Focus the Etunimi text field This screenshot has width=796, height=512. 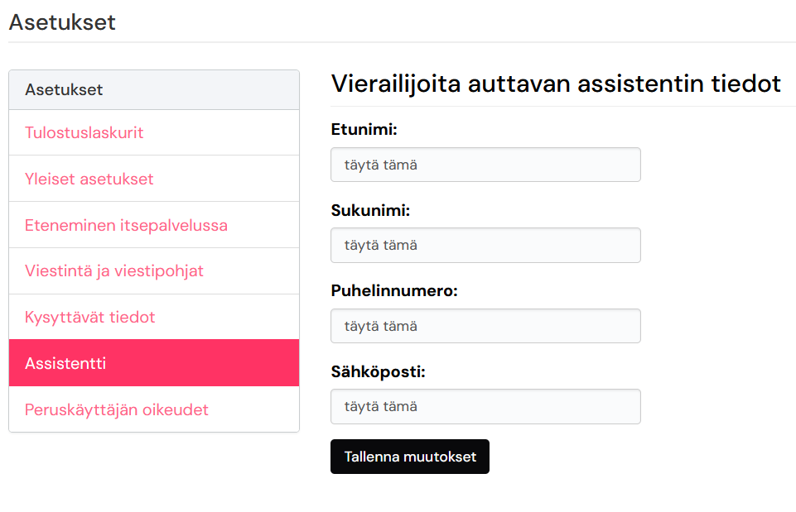click(485, 165)
